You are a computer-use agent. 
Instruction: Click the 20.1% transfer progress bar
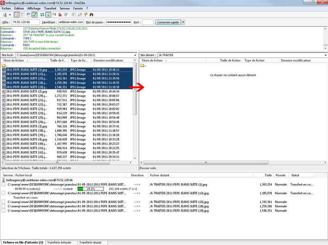[x=91, y=189]
